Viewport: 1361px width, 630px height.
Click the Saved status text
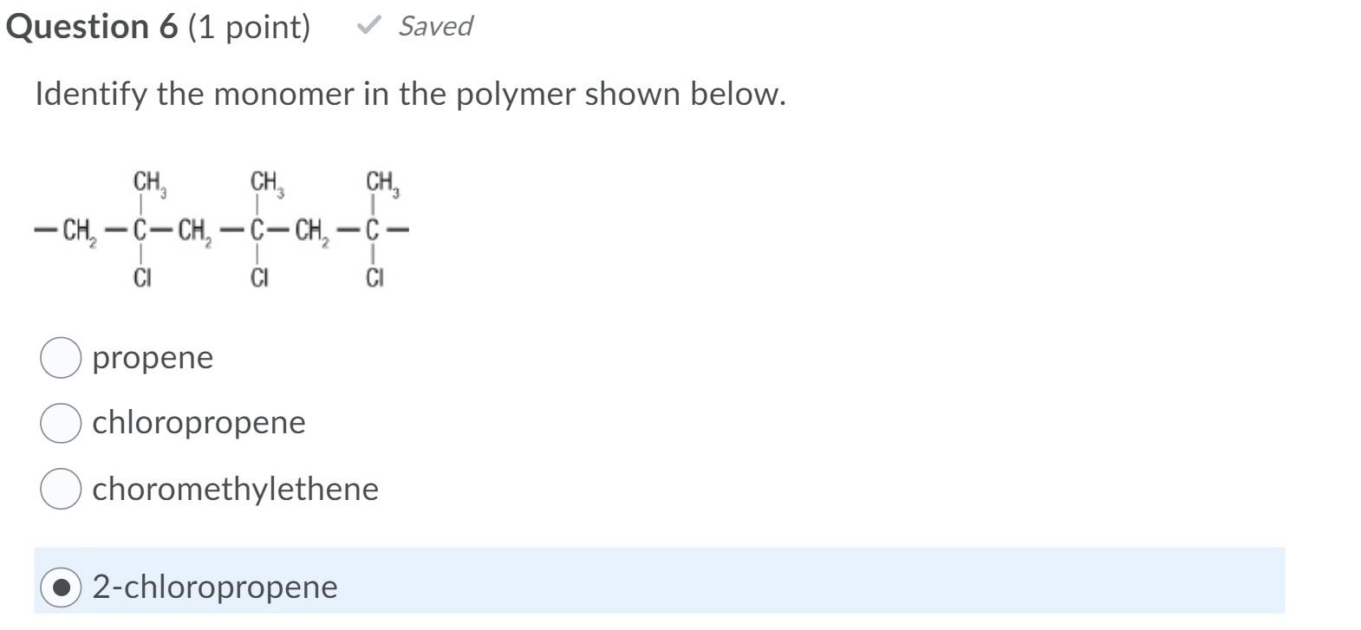click(435, 26)
